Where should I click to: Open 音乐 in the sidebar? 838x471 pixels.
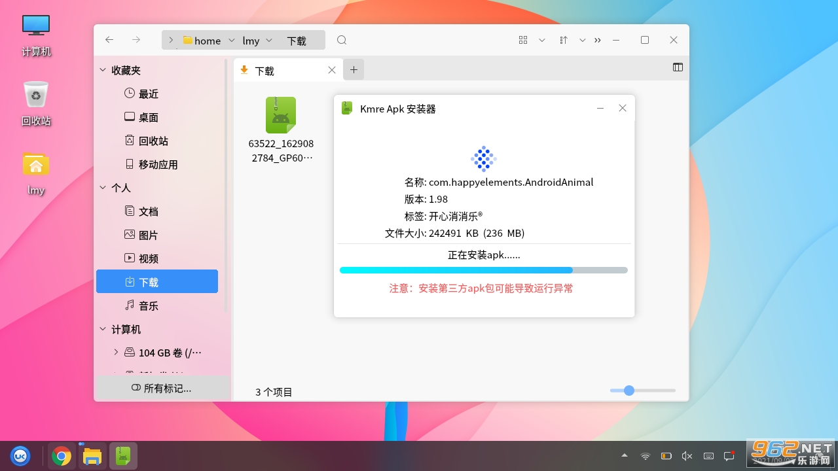(157, 305)
